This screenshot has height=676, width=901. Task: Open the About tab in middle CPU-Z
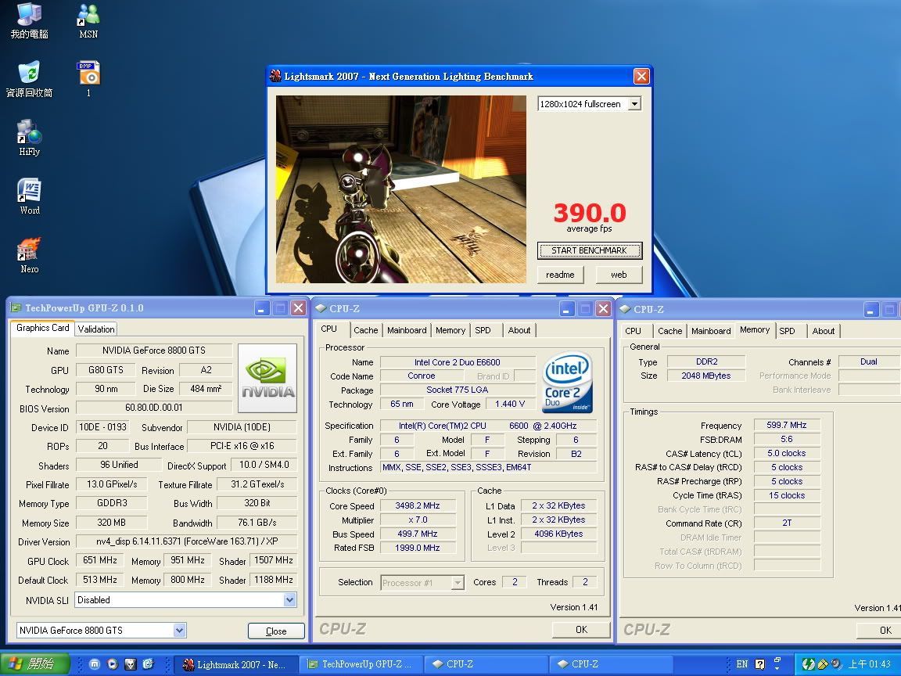(x=519, y=330)
